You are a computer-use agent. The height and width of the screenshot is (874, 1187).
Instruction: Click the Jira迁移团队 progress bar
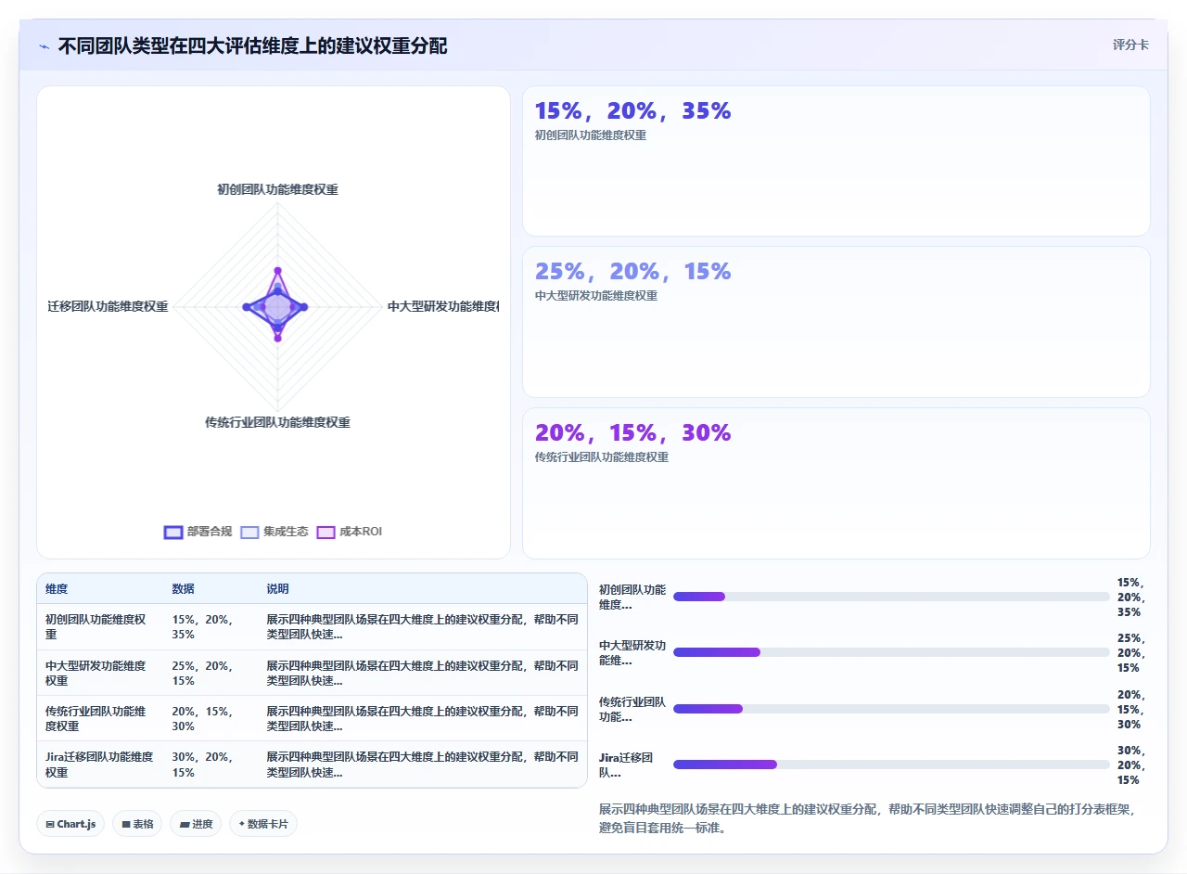click(891, 765)
